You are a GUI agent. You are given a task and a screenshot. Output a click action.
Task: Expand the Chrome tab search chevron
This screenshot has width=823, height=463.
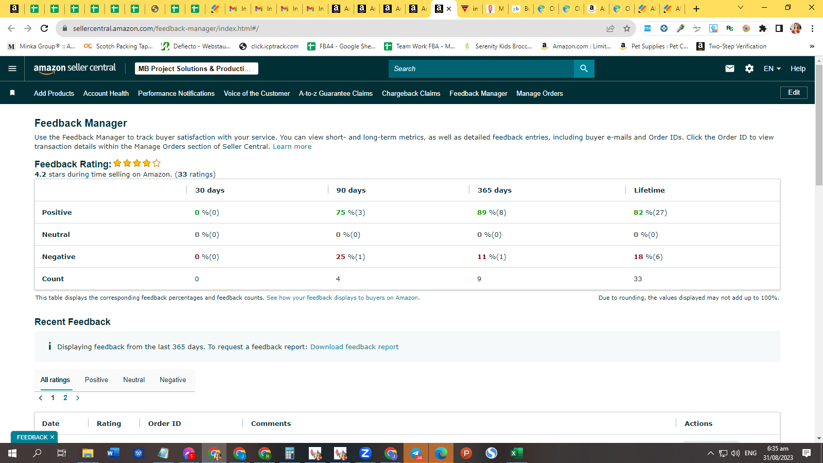pyautogui.click(x=741, y=8)
